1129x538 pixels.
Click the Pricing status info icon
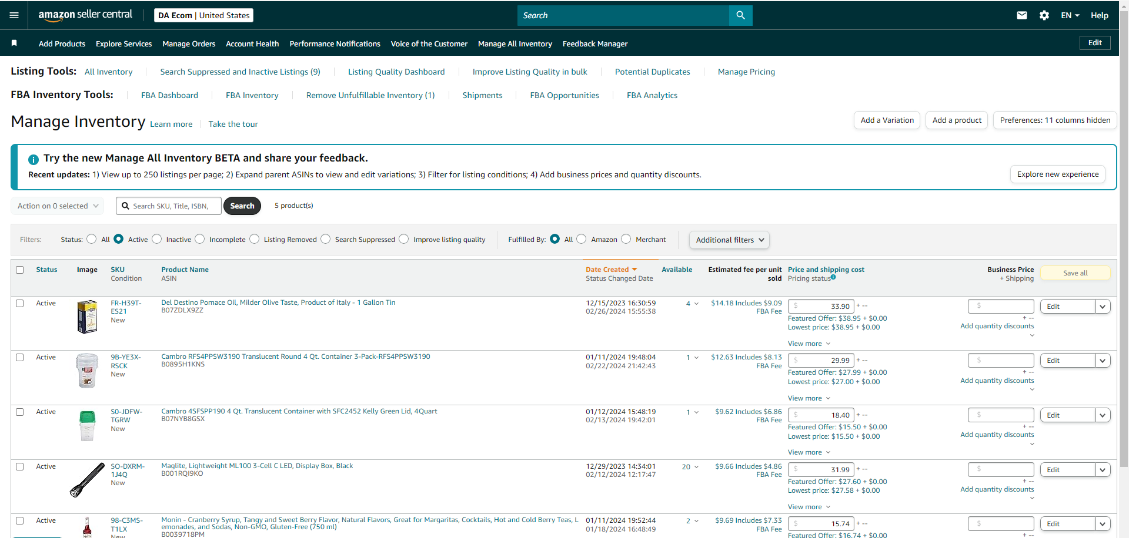tap(833, 277)
